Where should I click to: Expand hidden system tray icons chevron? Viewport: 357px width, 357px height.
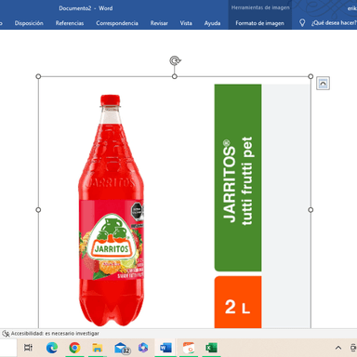click(x=338, y=348)
